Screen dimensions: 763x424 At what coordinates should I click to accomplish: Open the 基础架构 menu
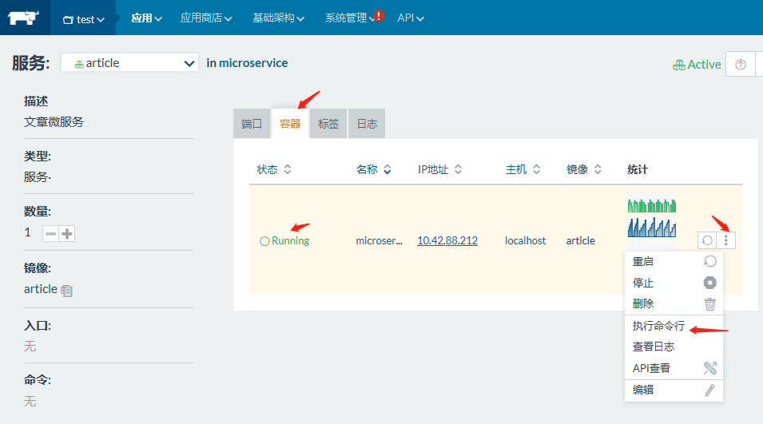[x=278, y=18]
